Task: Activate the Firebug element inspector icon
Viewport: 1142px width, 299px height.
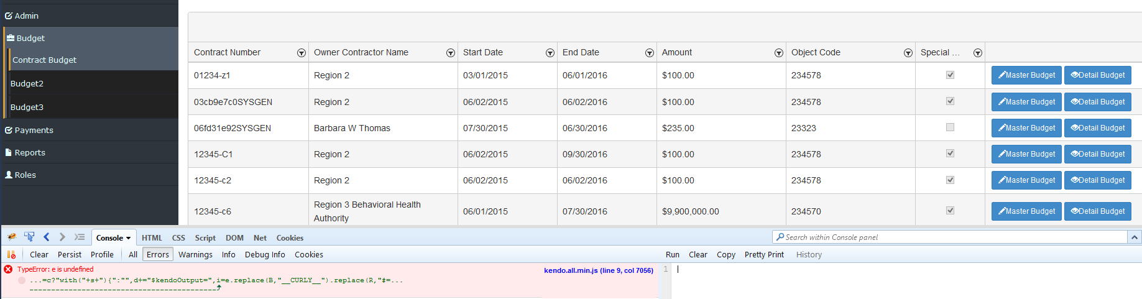Action: point(29,237)
